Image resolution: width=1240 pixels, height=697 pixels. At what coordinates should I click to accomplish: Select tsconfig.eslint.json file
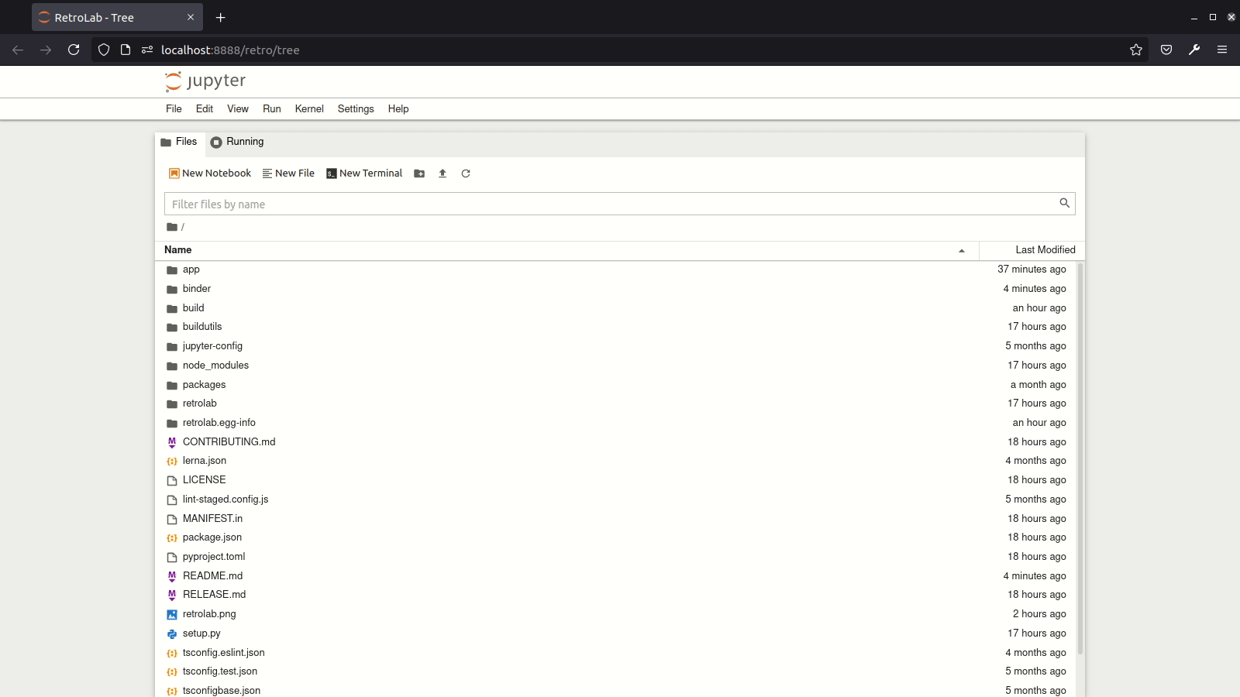(x=616, y=653)
